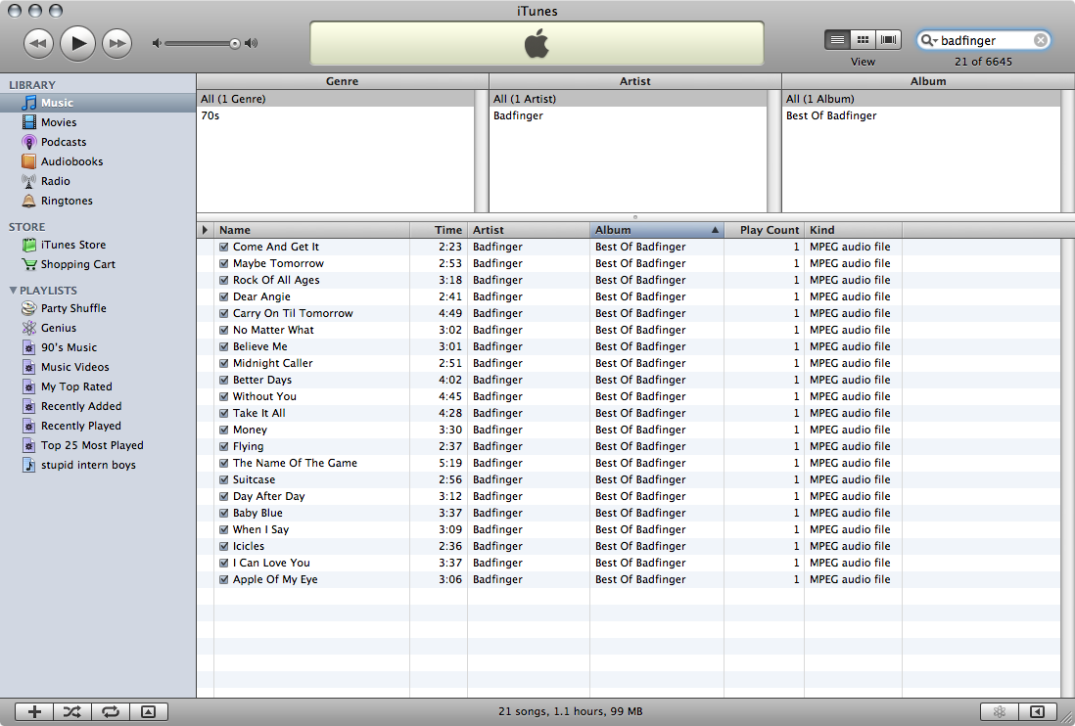
Task: Turn on shuffle button at bottom
Action: pyautogui.click(x=72, y=711)
